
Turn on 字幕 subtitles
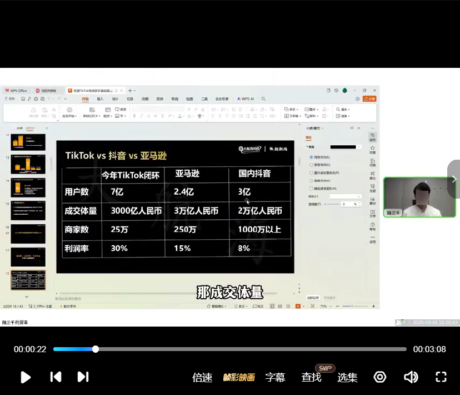pos(275,377)
